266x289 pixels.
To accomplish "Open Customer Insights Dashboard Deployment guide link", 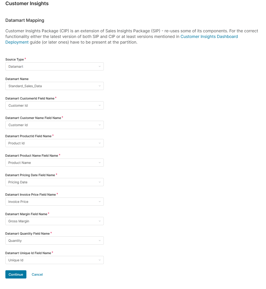I will [209, 37].
